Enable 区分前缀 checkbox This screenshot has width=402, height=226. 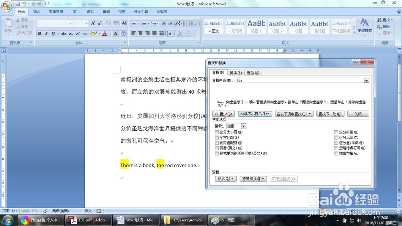pyautogui.click(x=336, y=132)
